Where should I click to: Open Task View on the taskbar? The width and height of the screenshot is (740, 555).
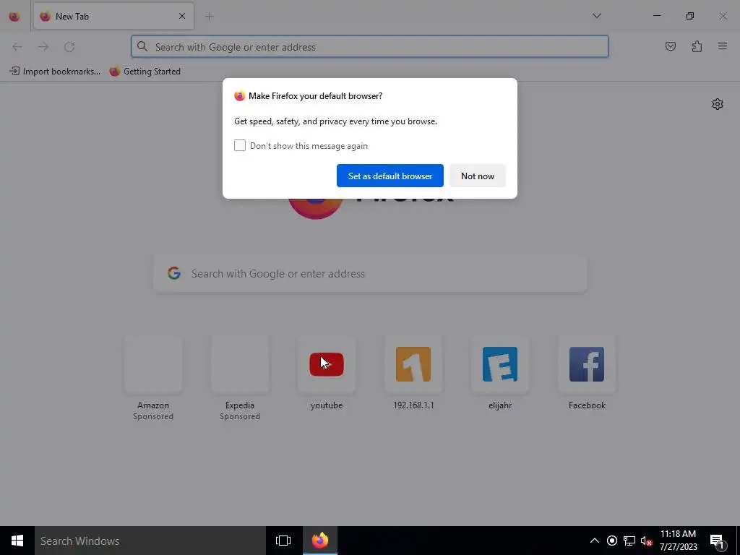click(x=283, y=541)
